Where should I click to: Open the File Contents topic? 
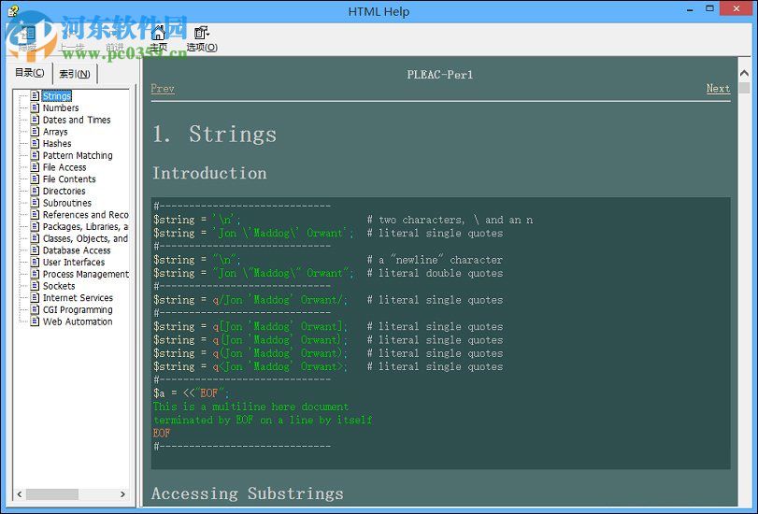(x=69, y=178)
